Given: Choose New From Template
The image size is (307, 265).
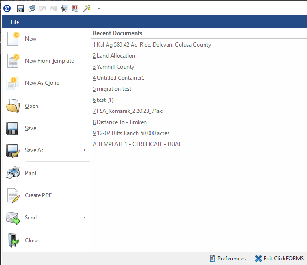Looking at the screenshot, I should (49, 61).
